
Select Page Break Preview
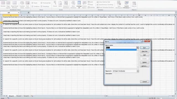tap(15, 5)
